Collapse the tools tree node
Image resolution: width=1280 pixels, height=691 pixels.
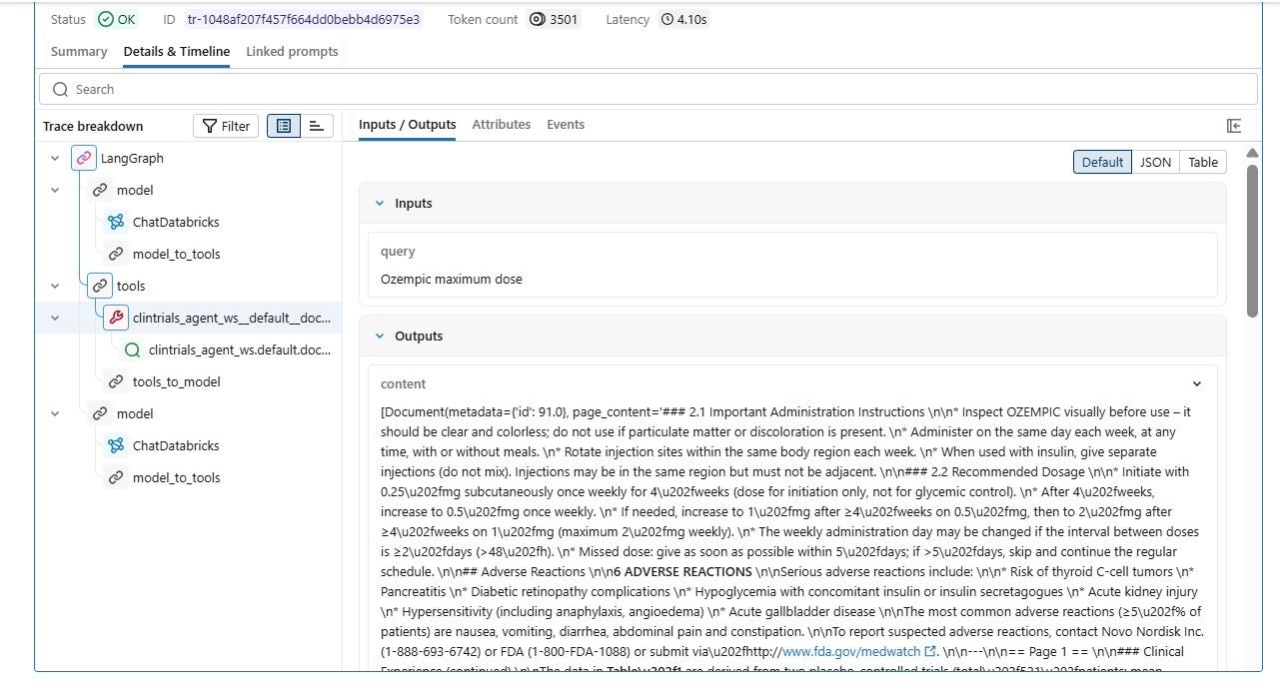pos(54,286)
